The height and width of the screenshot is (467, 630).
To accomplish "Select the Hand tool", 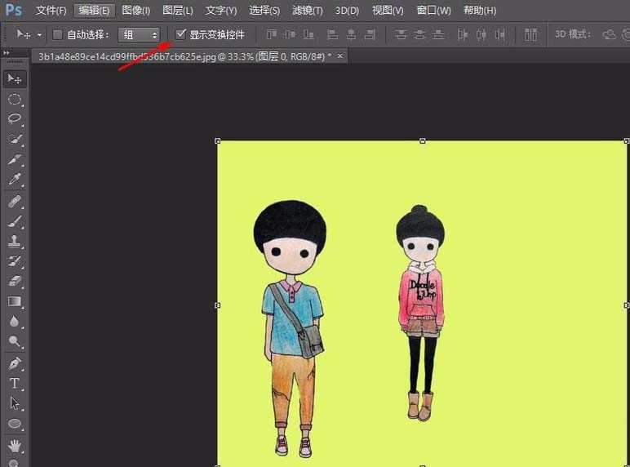I will (15, 446).
